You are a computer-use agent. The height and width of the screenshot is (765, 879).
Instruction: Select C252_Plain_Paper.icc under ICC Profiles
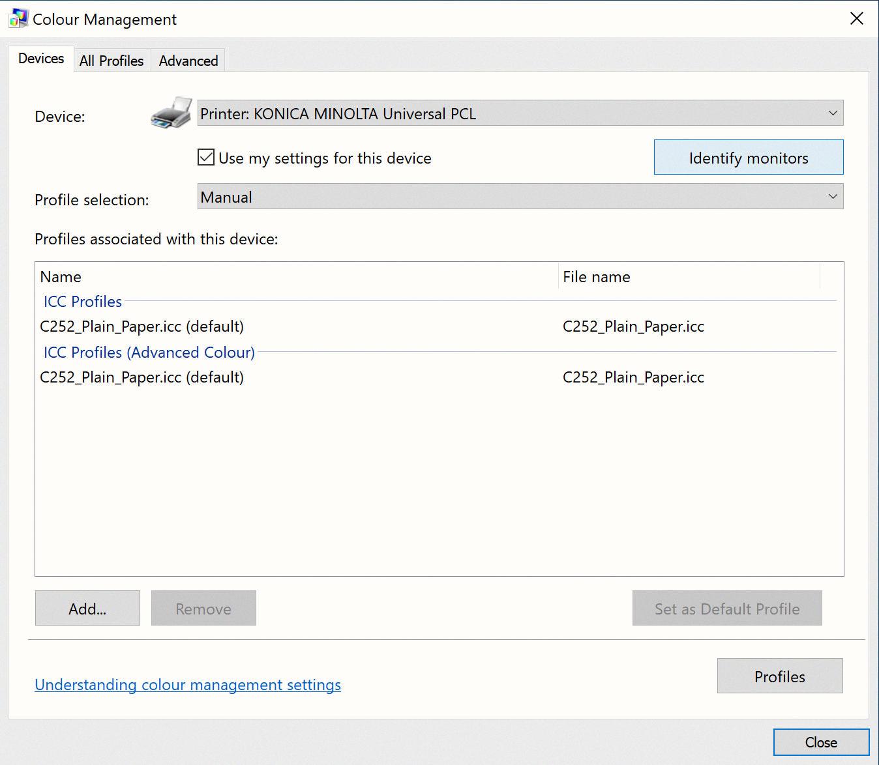pos(142,326)
